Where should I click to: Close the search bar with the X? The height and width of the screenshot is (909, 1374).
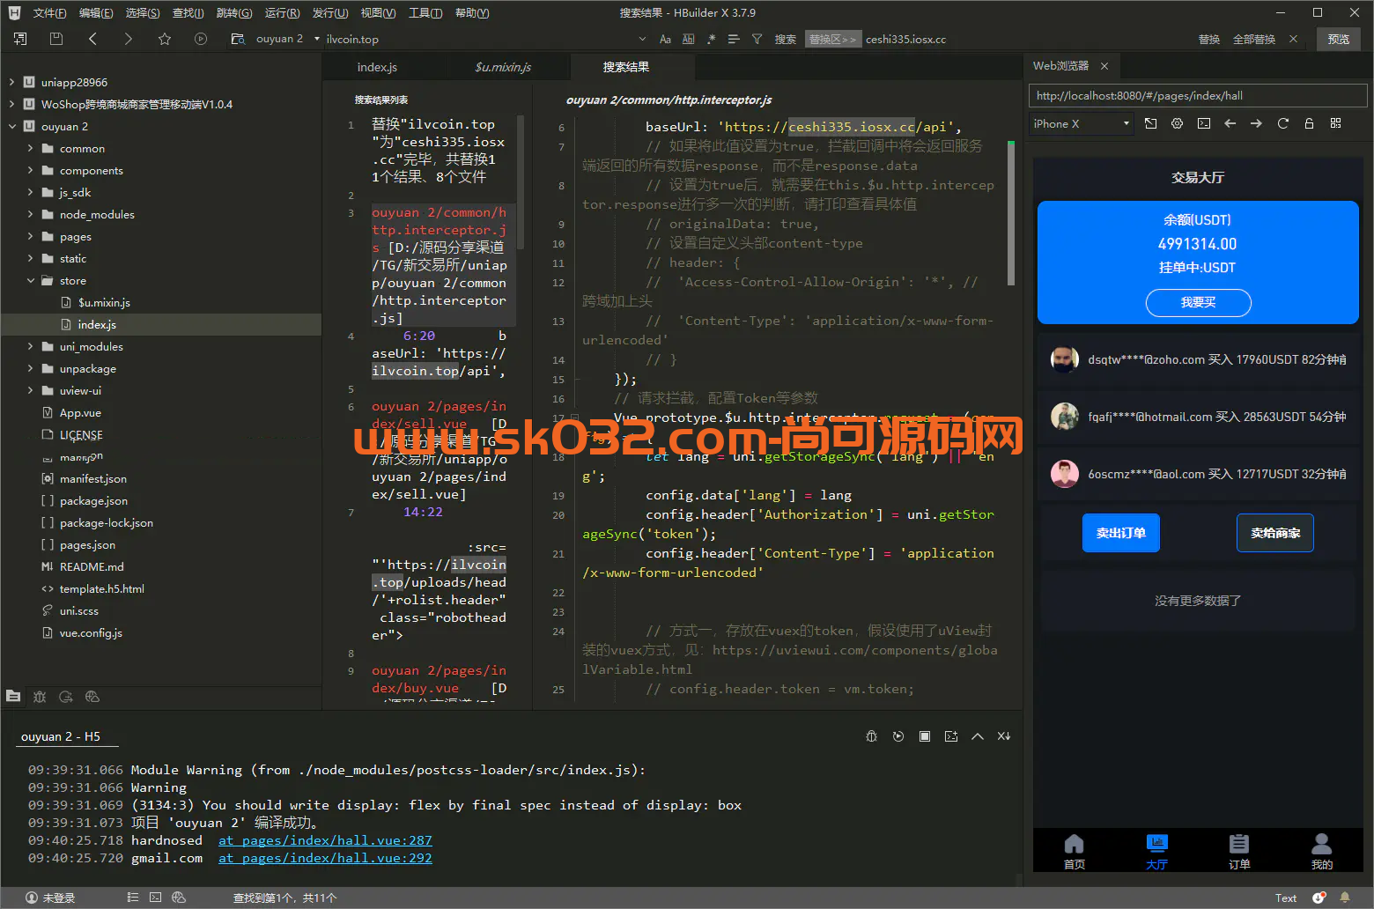1293,39
